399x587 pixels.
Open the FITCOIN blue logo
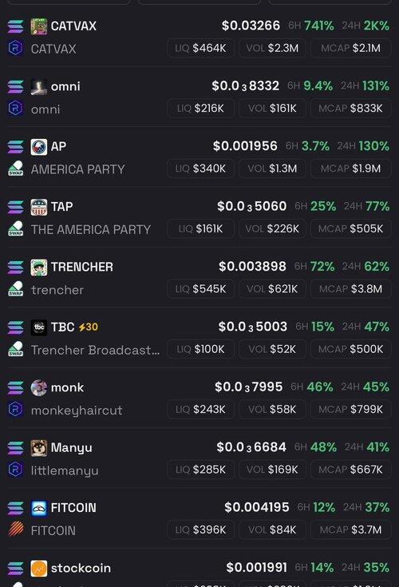(x=39, y=508)
